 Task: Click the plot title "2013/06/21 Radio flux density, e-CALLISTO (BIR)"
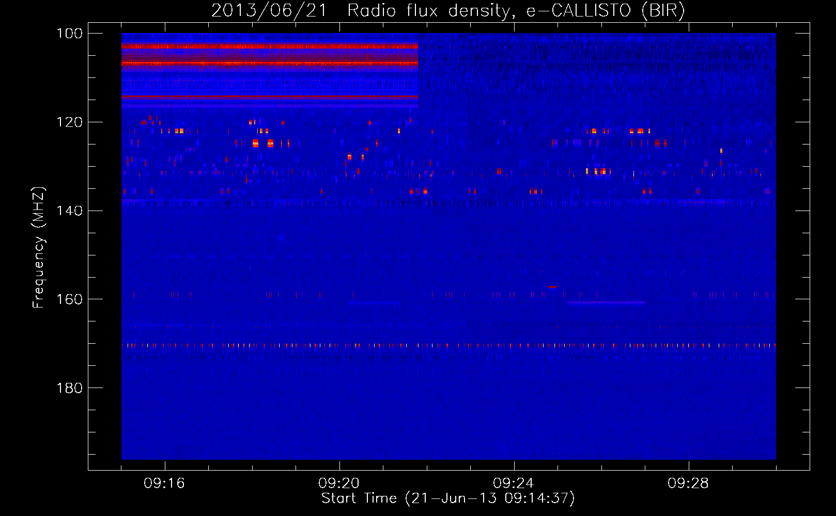pyautogui.click(x=448, y=10)
